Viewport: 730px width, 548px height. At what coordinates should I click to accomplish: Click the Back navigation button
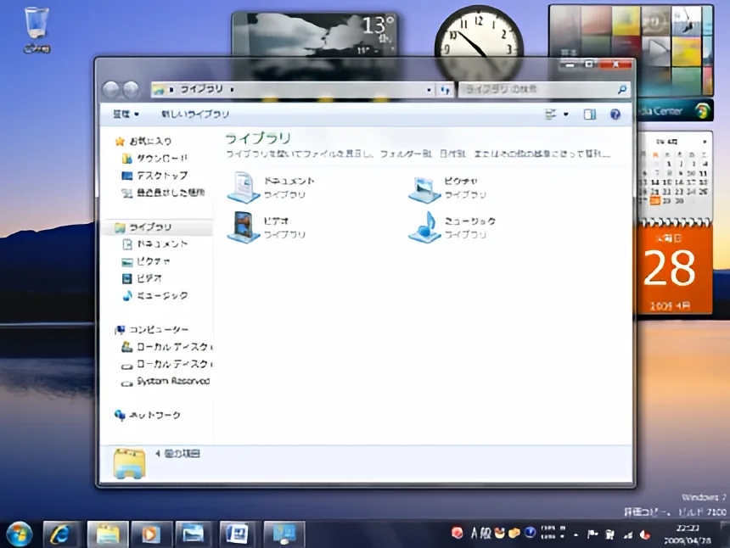[110, 89]
